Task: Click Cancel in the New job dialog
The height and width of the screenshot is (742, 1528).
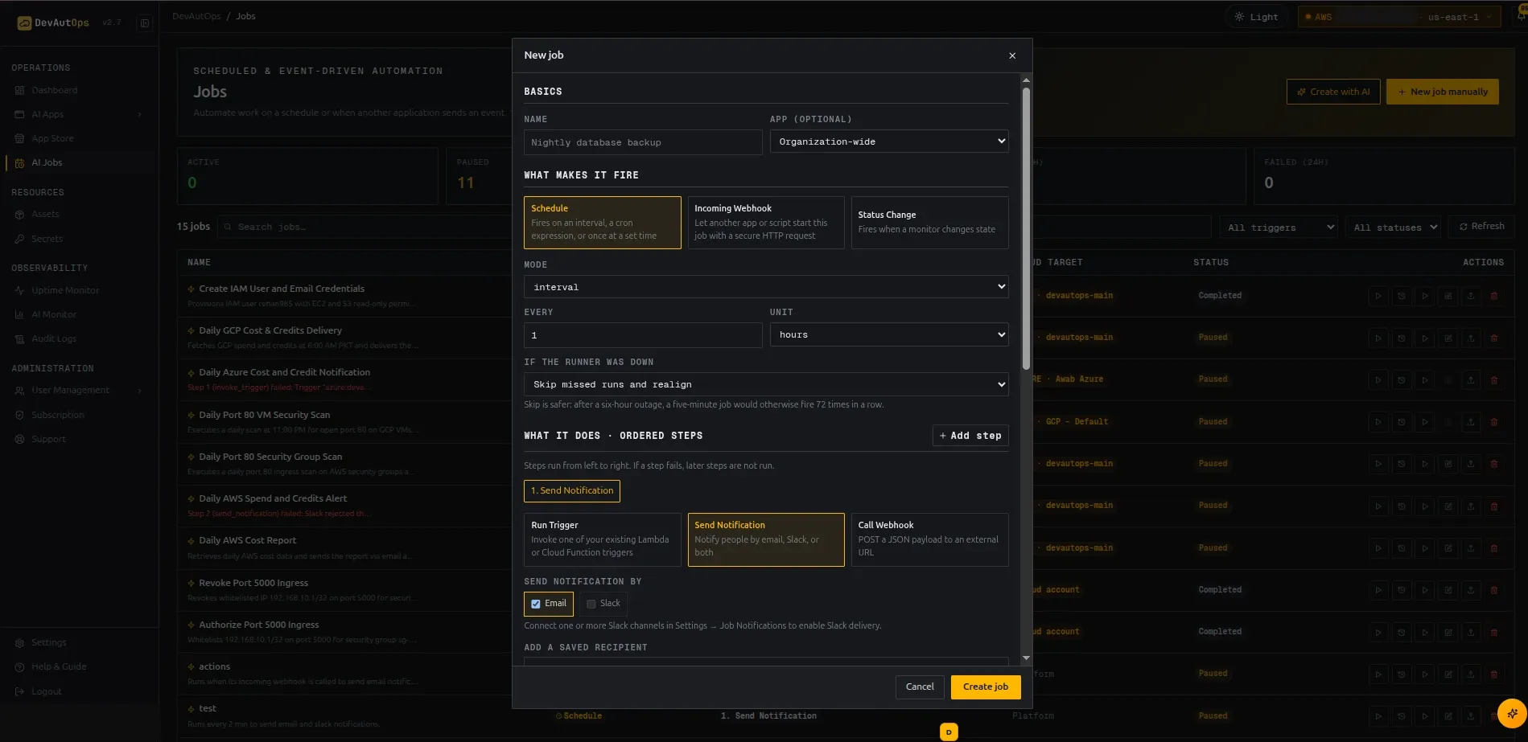Action: 920,687
